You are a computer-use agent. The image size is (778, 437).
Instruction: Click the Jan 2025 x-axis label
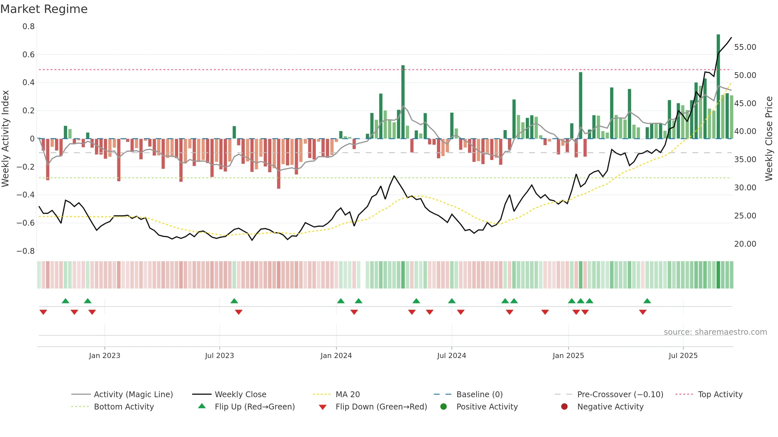(568, 355)
